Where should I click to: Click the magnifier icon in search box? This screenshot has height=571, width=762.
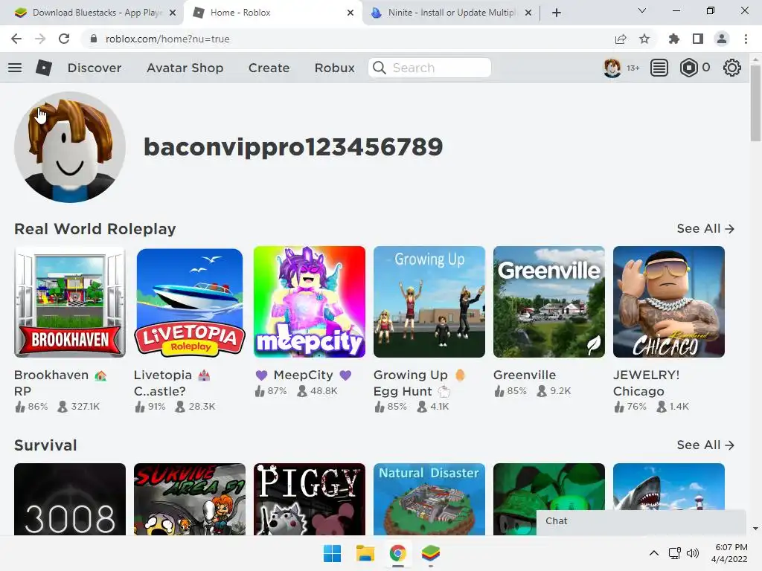tap(380, 68)
